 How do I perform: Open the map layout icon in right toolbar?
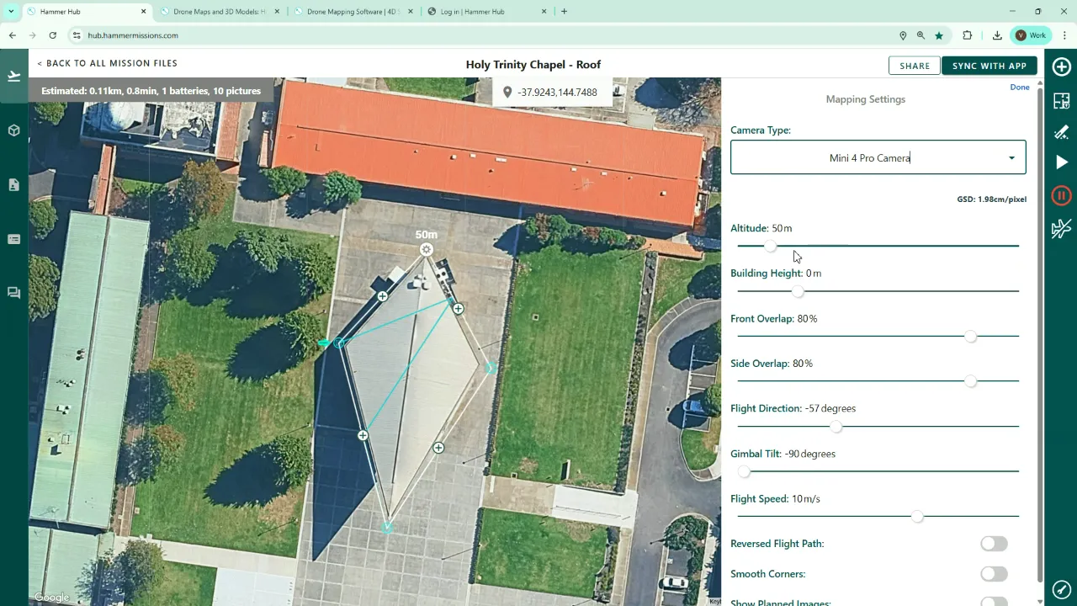click(x=1061, y=100)
